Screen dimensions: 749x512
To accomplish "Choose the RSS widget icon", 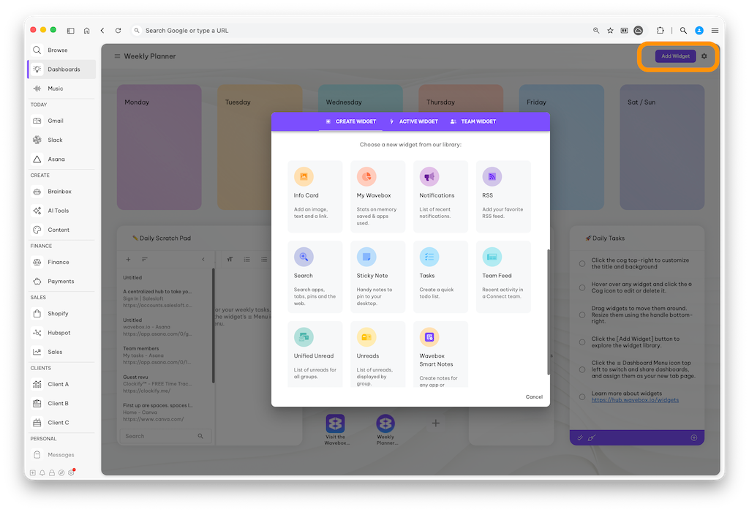I will (492, 176).
